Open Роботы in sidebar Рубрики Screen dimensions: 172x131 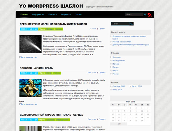click(115, 74)
